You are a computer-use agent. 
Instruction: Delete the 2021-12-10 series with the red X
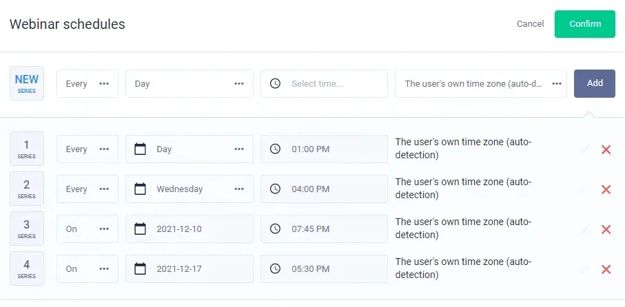[606, 229]
